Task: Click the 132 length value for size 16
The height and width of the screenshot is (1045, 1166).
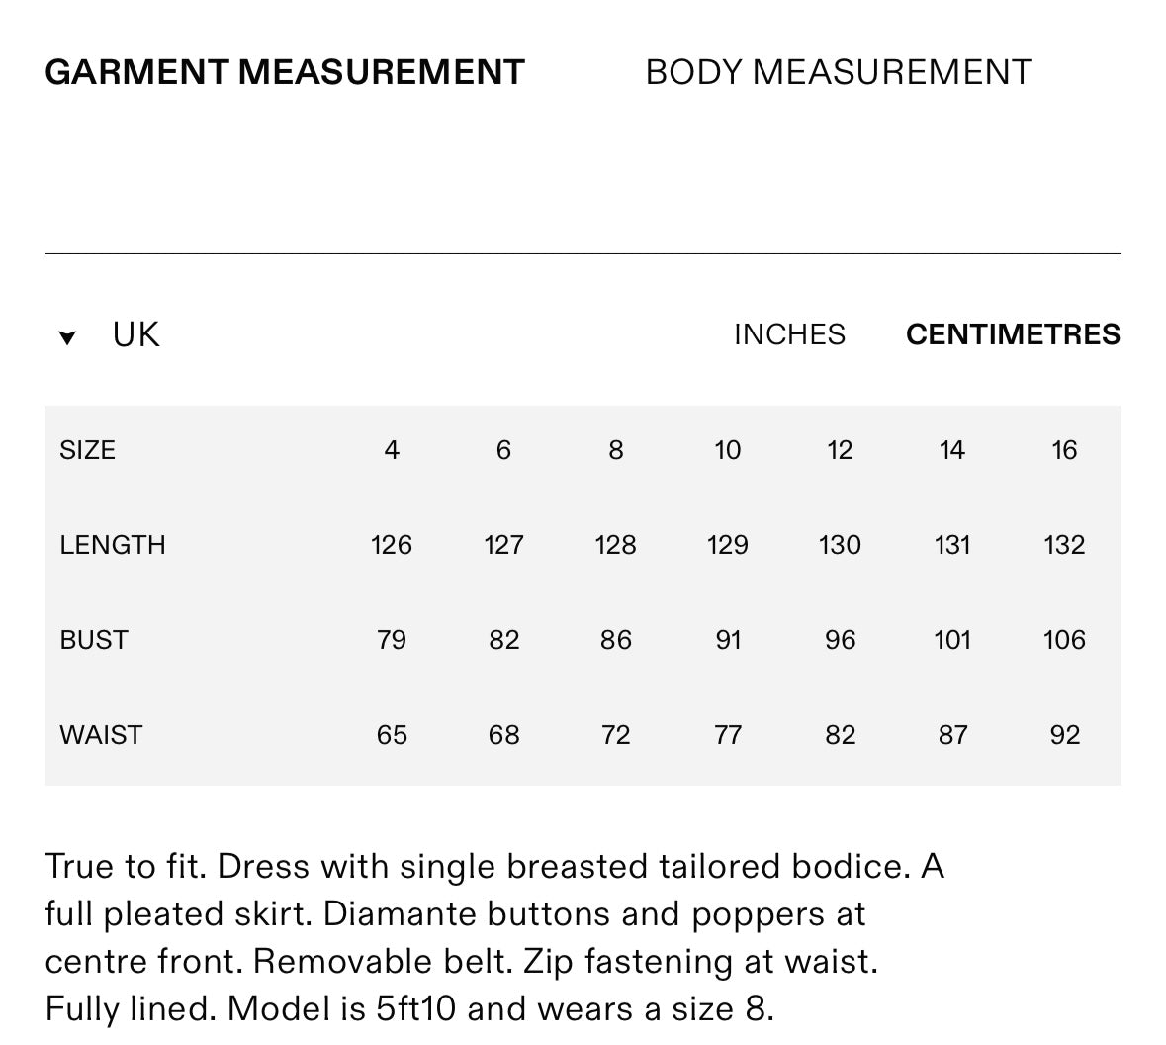Action: coord(1064,546)
